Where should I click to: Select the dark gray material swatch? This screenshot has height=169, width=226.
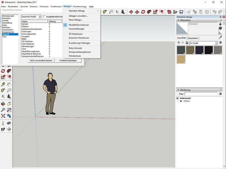(x=181, y=50)
